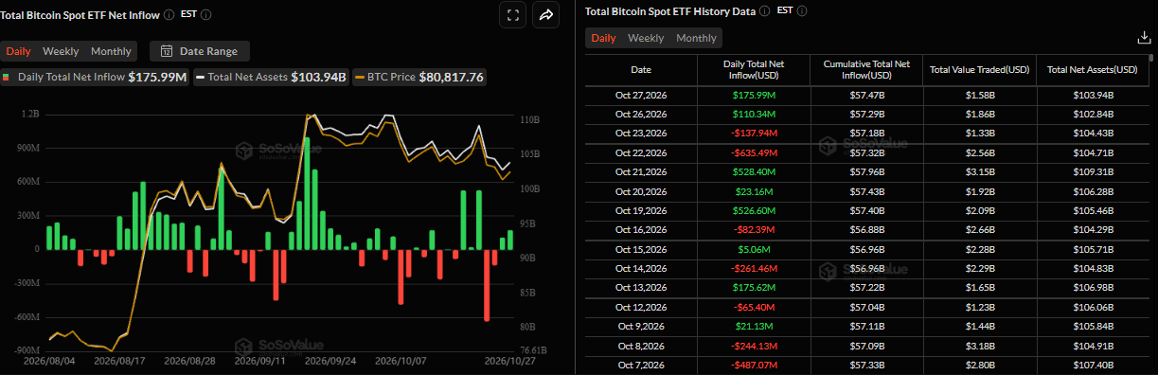1158x375 pixels.
Task: Select Daily tab in chart panel
Action: point(19,51)
